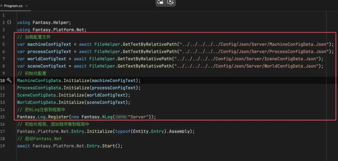Click the Entry.Start() call on line 19
The height and width of the screenshot is (161, 338).
(x=104, y=146)
